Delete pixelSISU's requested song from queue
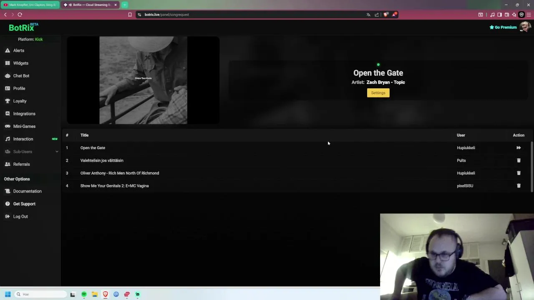 coord(519,186)
